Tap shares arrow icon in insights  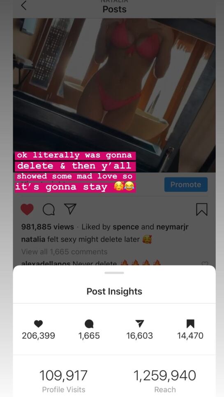pyautogui.click(x=140, y=324)
